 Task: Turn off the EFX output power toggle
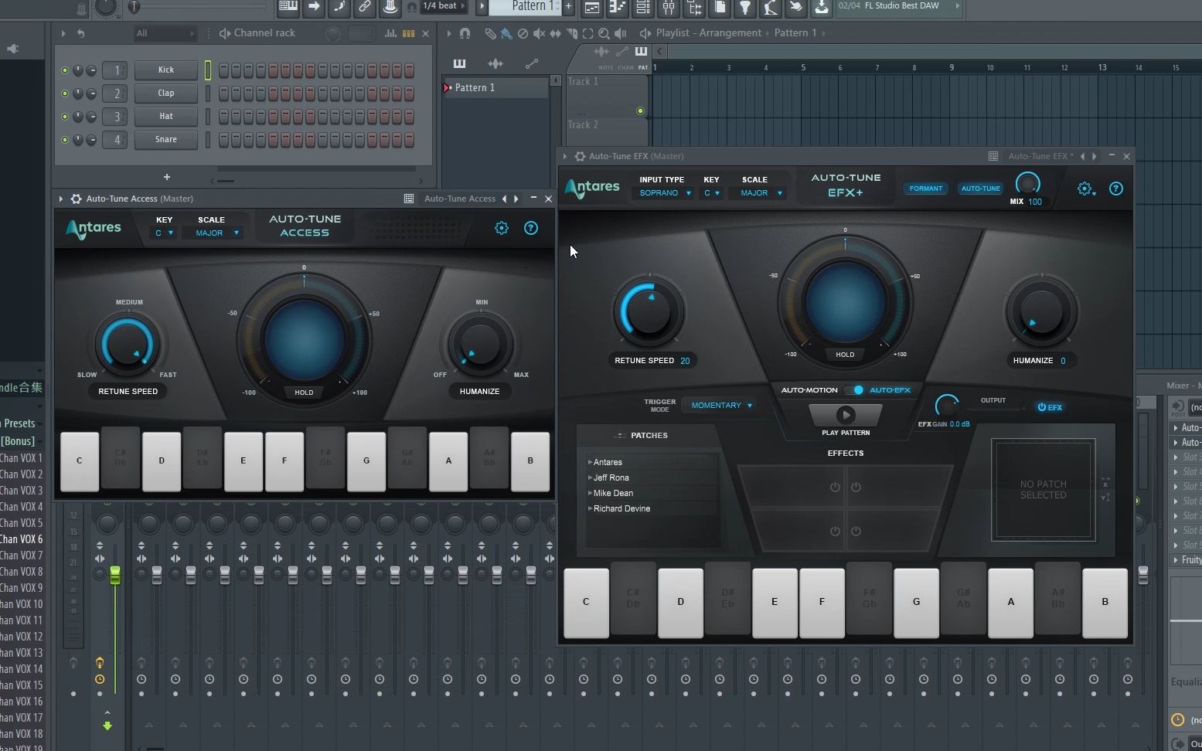point(1044,407)
